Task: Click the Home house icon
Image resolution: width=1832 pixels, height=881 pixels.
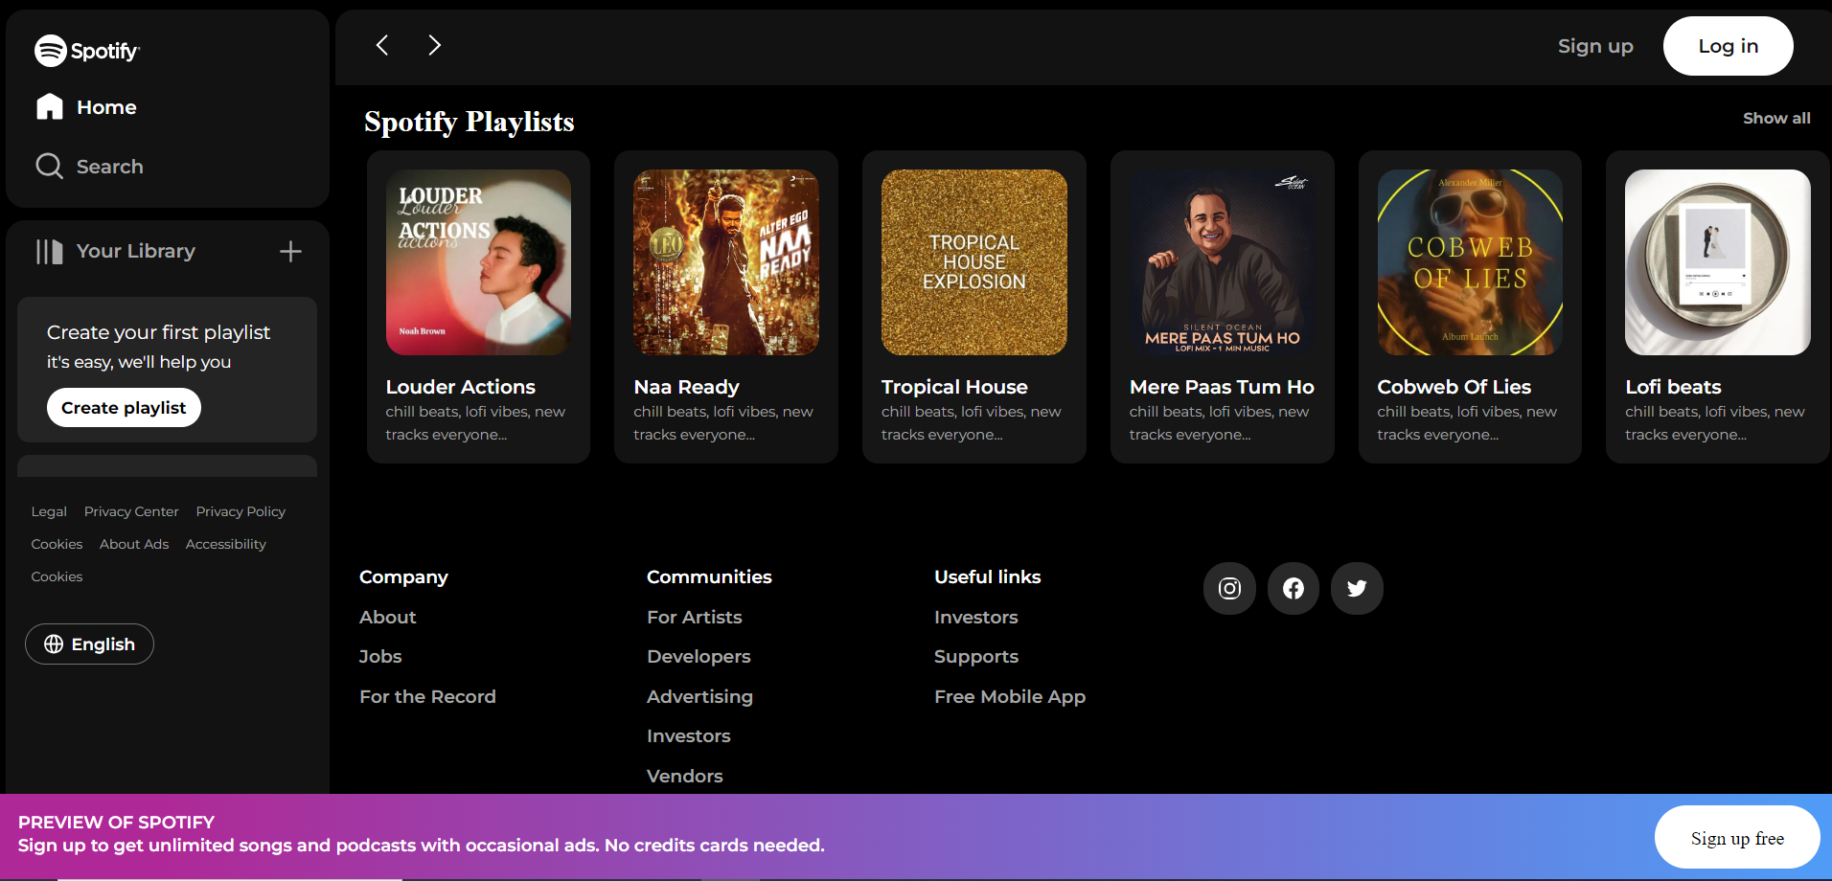Action: [x=50, y=106]
